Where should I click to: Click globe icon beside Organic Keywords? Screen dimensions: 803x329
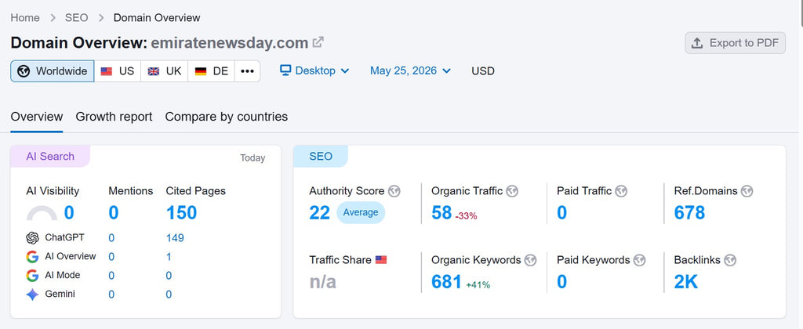click(x=531, y=260)
